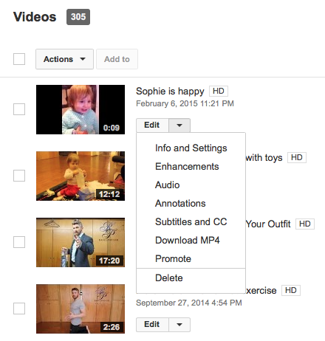This screenshot has width=325, height=341.
Task: Tick the checkbox next to the 17:20 video
Action: tap(19, 242)
